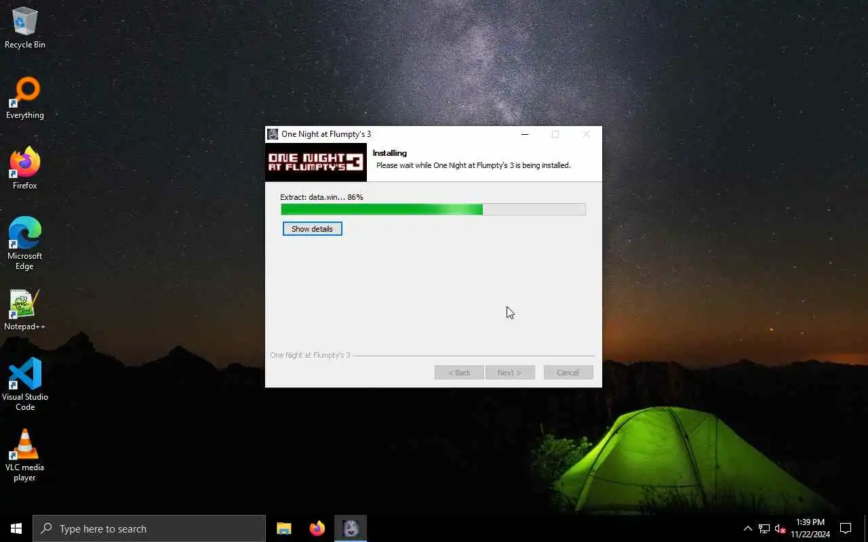Screen dimensions: 868x542
Task: Click the disabled close button of the installer
Action: tap(587, 134)
